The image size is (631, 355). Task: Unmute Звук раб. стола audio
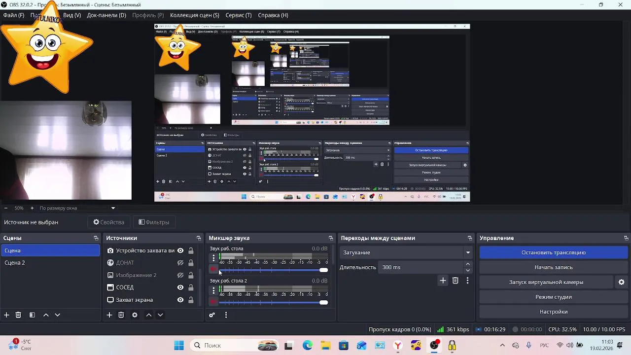(213, 269)
